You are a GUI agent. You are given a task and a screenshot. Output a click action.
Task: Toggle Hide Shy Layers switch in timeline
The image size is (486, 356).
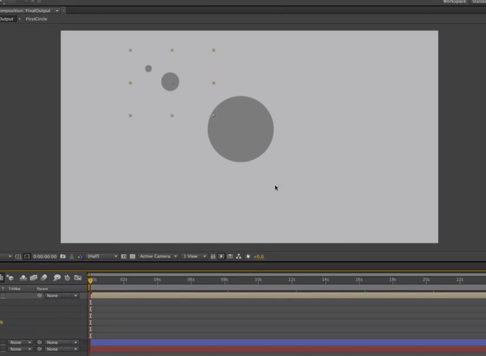pos(23,277)
